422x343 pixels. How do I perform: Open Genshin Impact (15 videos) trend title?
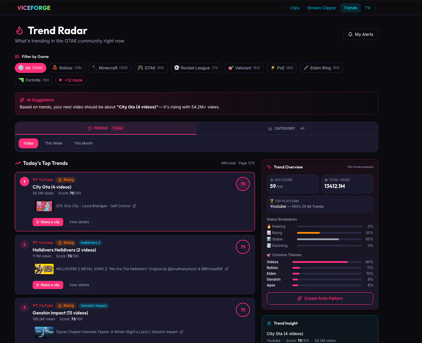coord(60,313)
